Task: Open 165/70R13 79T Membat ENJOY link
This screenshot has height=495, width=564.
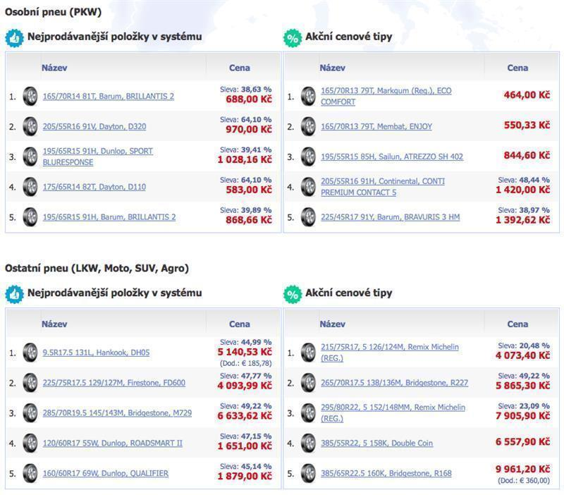Action: [x=376, y=127]
